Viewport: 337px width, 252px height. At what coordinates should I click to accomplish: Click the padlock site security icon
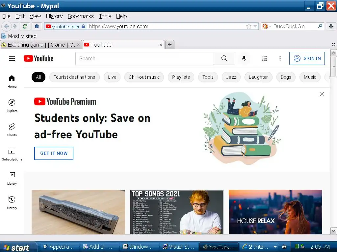(83, 26)
